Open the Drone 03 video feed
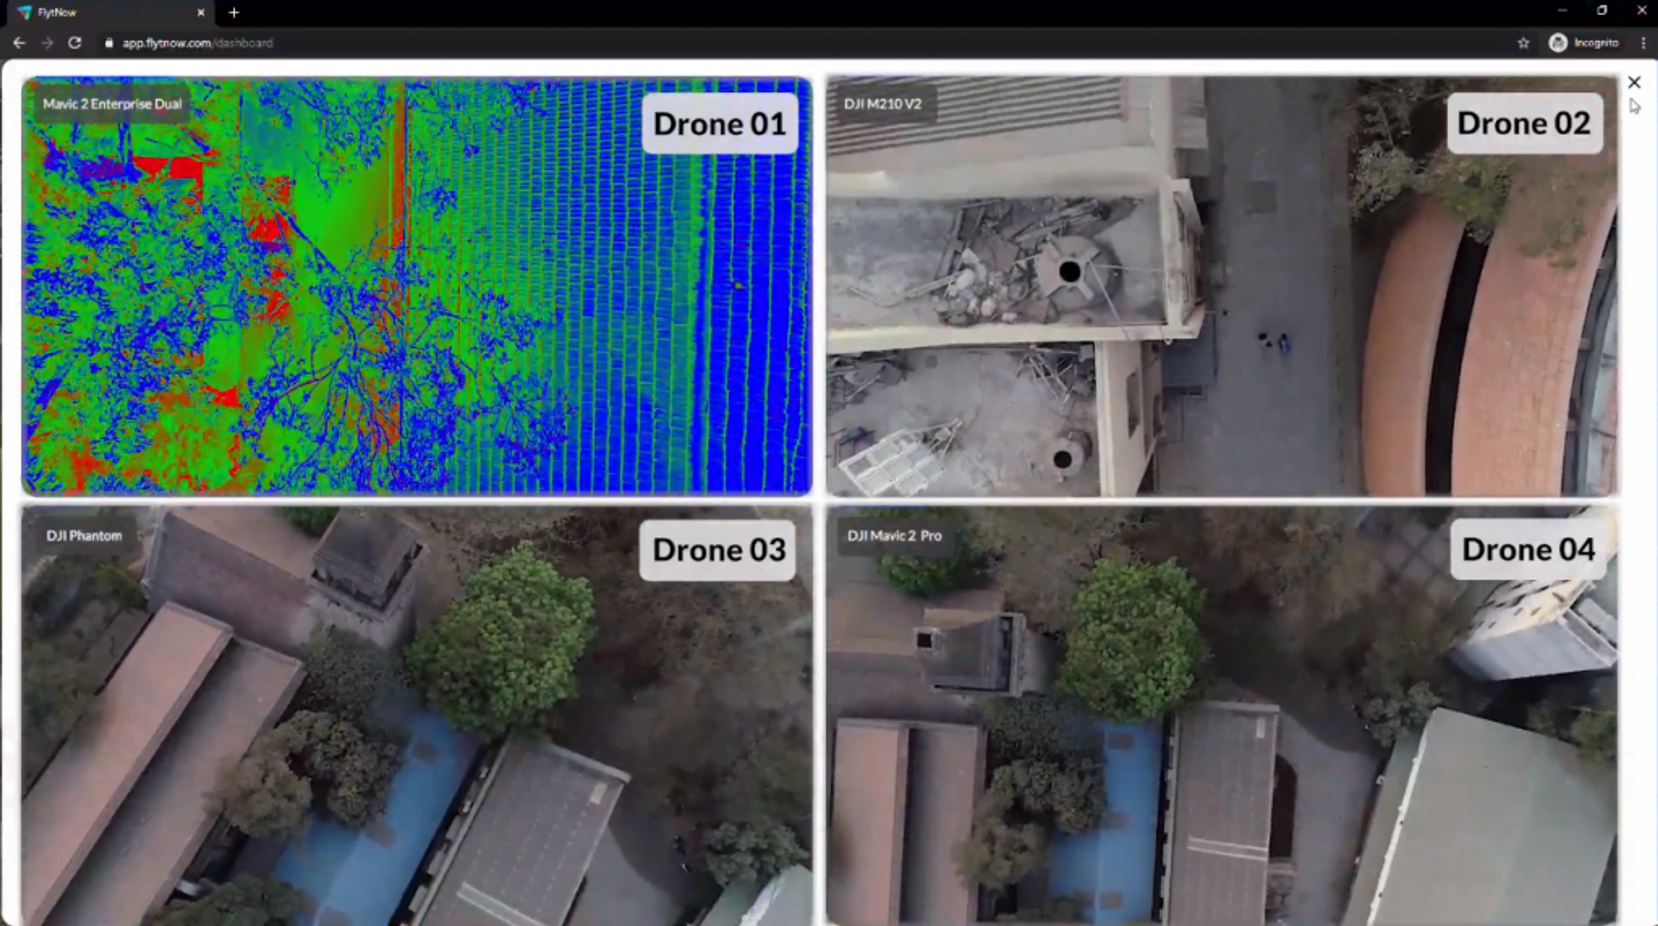The height and width of the screenshot is (926, 1658). coord(416,716)
